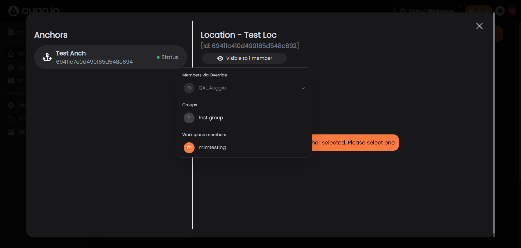521x248 pixels.
Task: Select the mimtesting workspace member
Action: 212,148
